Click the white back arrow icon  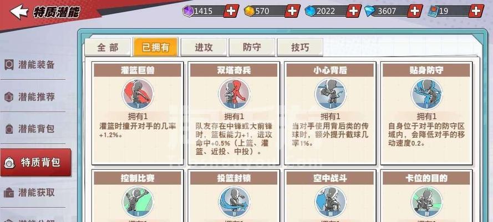[x=19, y=12]
